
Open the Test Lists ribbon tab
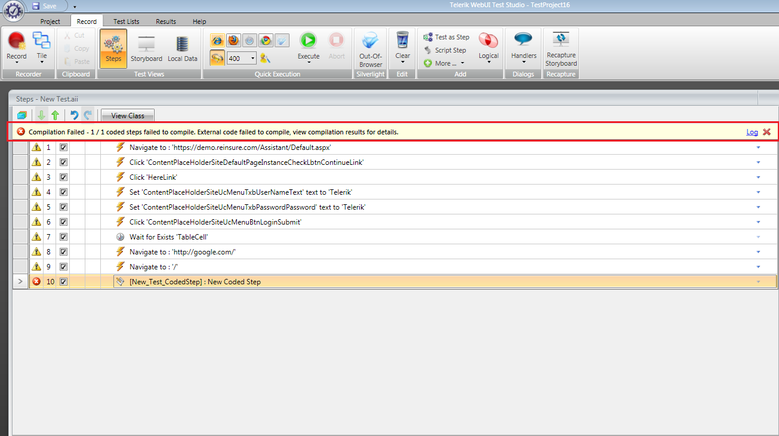coord(127,22)
